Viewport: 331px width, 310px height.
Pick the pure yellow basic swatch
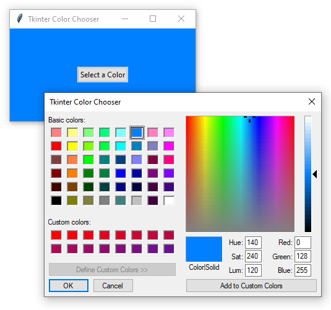click(72, 146)
